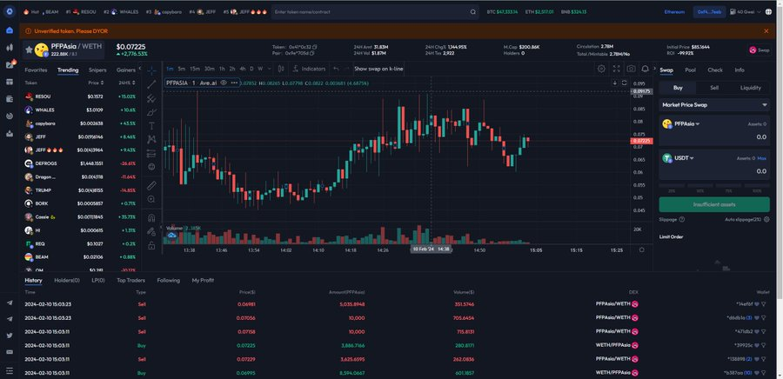The image size is (783, 379).
Task: Add PFPAsia to favorites with star
Action: [x=29, y=50]
